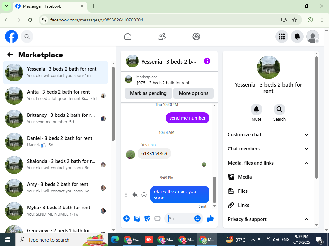
Task: Open the Facebook logo home link
Action: [12, 37]
